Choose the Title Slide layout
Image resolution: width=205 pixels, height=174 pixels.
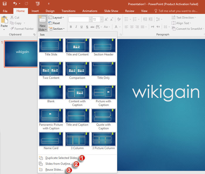click(x=51, y=47)
